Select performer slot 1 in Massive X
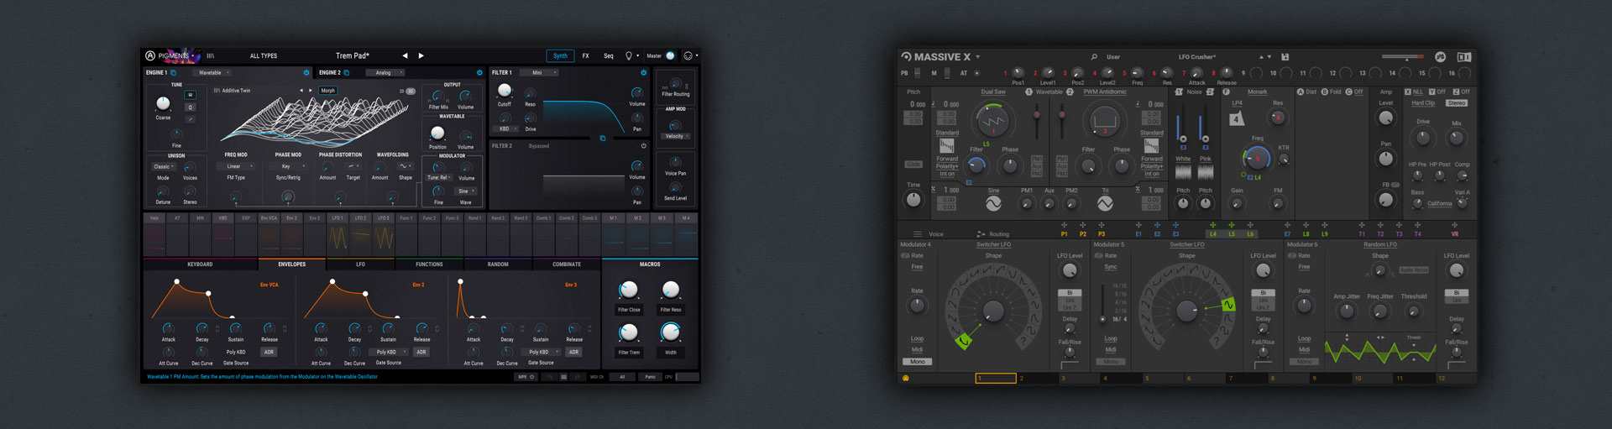The image size is (1612, 429). tap(996, 379)
